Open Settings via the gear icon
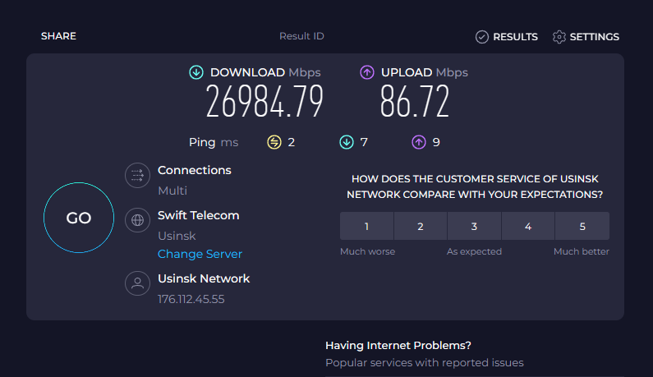Image resolution: width=653 pixels, height=377 pixels. [x=559, y=37]
